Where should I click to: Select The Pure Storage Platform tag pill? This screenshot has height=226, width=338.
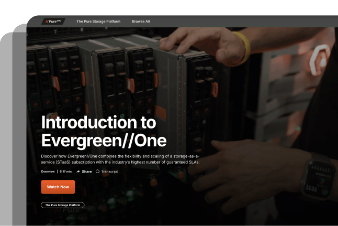pos(63,205)
